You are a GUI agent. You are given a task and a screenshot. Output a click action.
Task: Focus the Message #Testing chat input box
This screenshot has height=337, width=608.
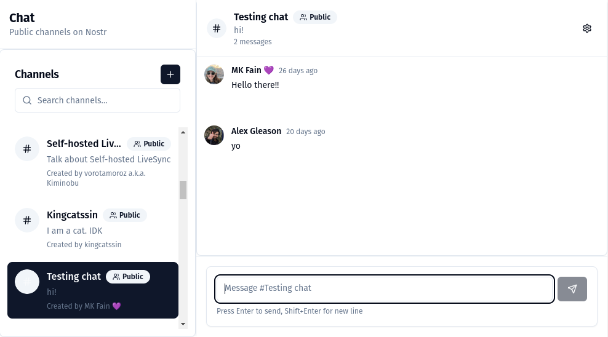pos(385,288)
